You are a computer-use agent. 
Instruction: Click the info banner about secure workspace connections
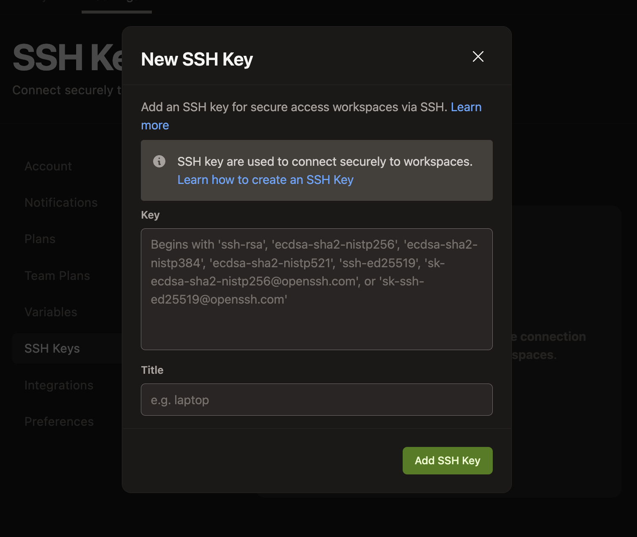(x=316, y=170)
